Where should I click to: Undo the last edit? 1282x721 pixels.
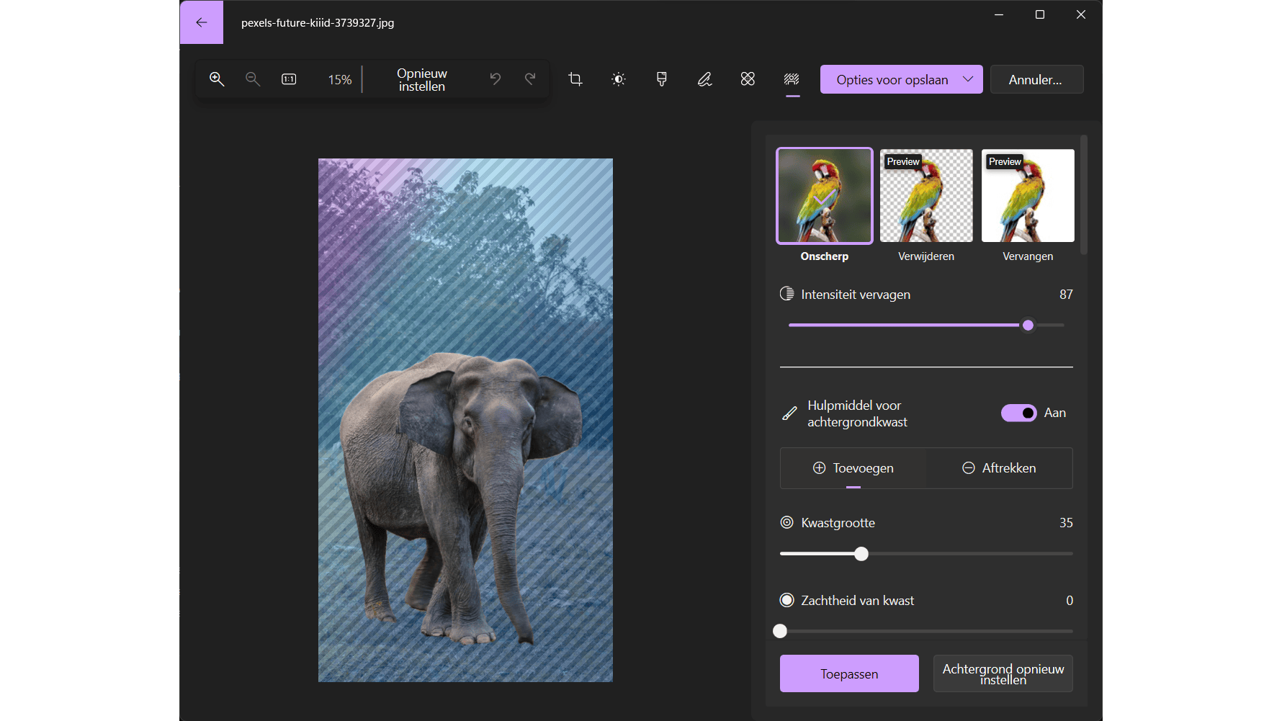point(496,79)
